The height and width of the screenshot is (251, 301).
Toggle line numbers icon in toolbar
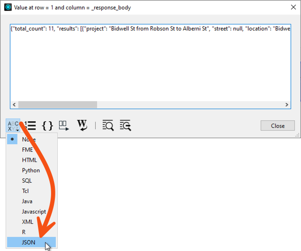30,125
